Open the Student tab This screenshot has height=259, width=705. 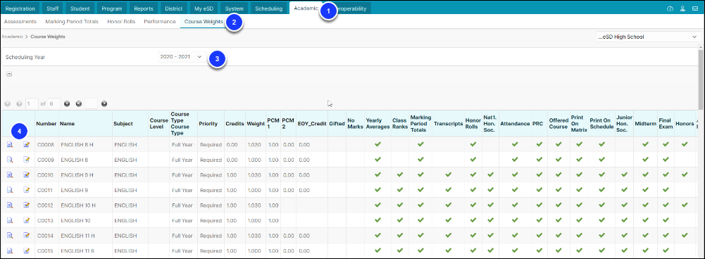click(80, 8)
